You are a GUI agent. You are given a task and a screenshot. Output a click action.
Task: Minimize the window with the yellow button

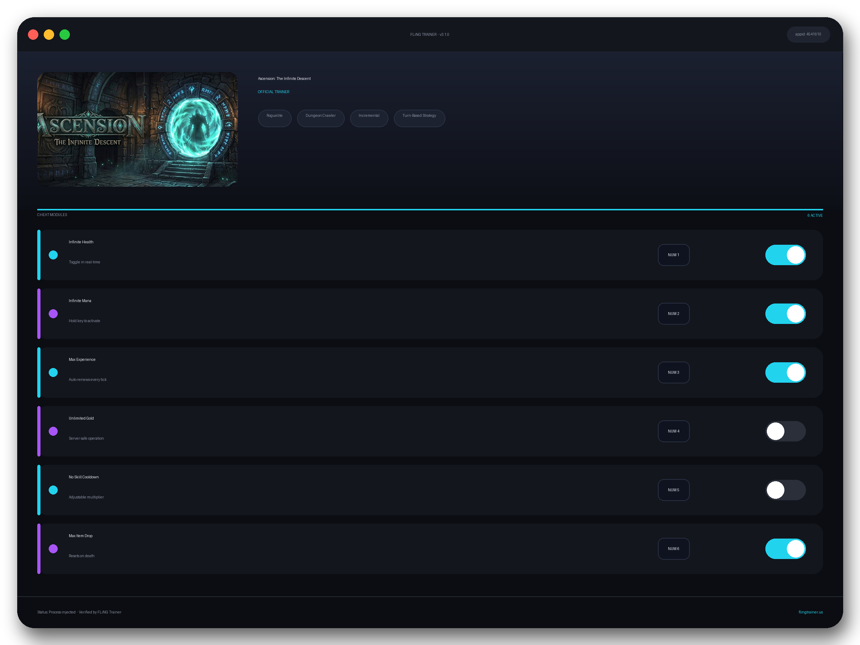pyautogui.click(x=49, y=35)
